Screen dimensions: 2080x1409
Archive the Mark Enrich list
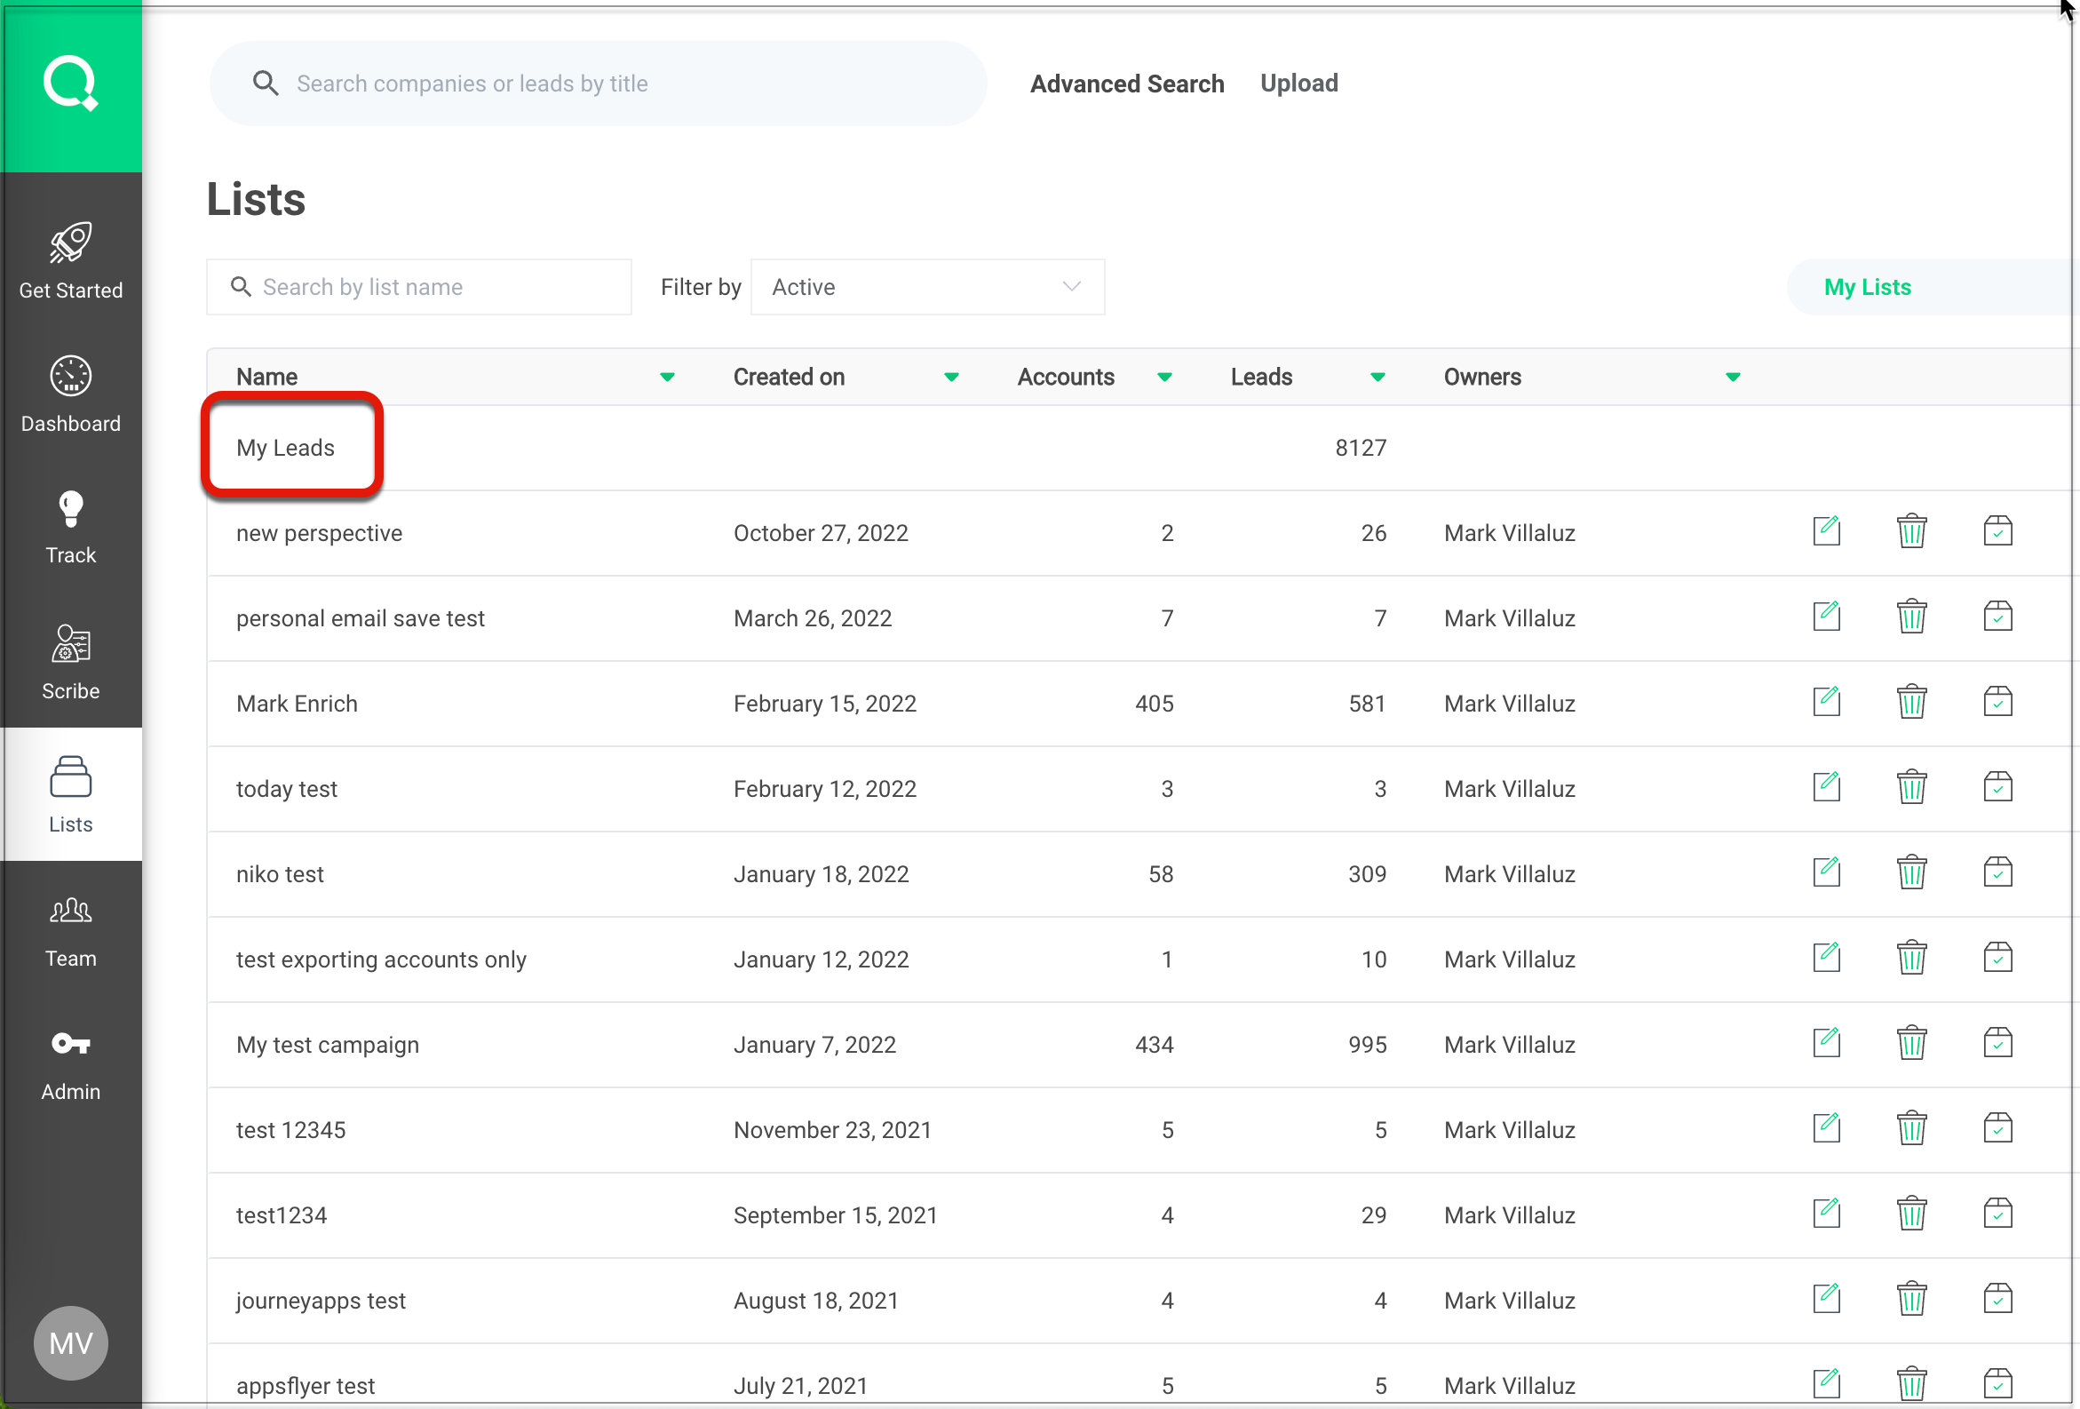(x=1997, y=701)
